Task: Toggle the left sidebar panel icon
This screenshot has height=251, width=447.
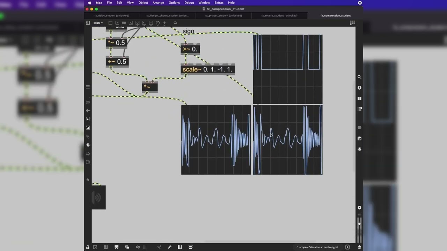Action: [88, 23]
